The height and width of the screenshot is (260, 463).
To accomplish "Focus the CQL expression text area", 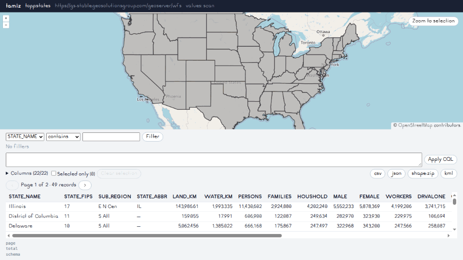I will (x=214, y=160).
